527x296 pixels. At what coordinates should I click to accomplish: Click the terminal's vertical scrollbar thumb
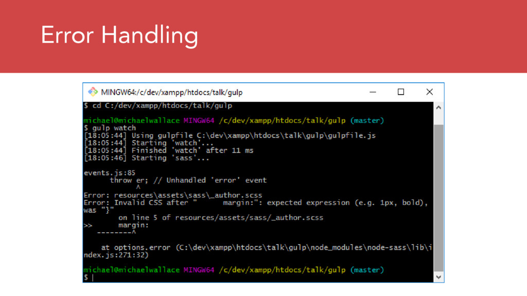click(x=438, y=198)
